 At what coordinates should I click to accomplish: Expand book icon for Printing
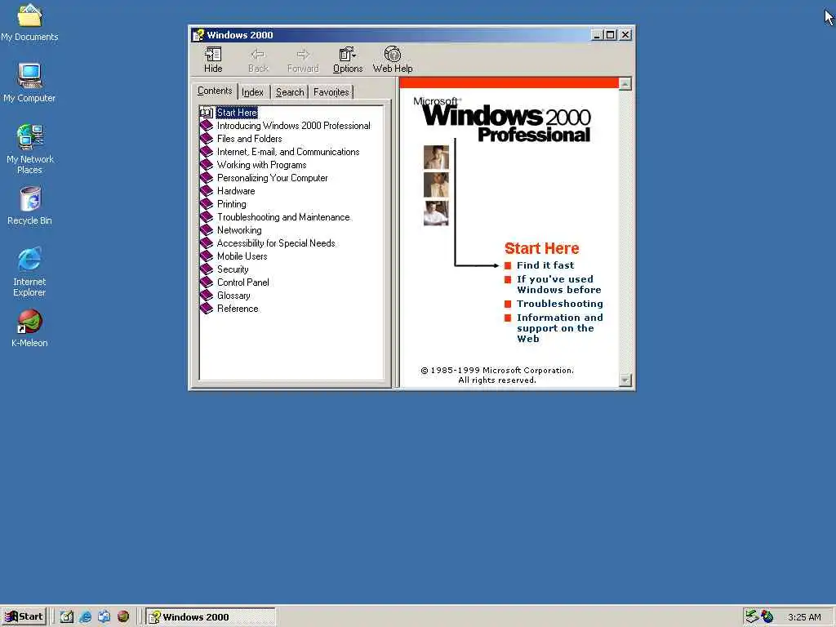coord(207,204)
